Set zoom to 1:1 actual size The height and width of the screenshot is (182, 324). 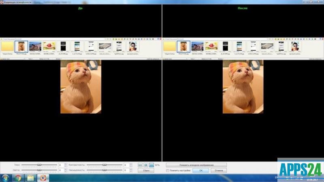point(140,165)
